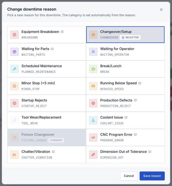Click comment icon next to Chatter/Vibration
172x186 pixels.
click(x=53, y=152)
